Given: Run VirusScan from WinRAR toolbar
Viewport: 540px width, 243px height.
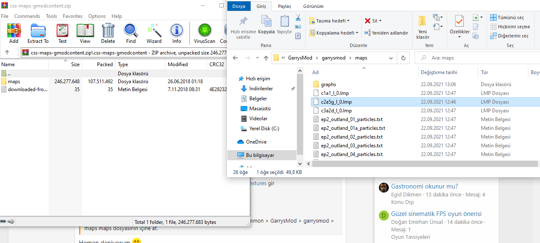Looking at the screenshot, I should 204,33.
